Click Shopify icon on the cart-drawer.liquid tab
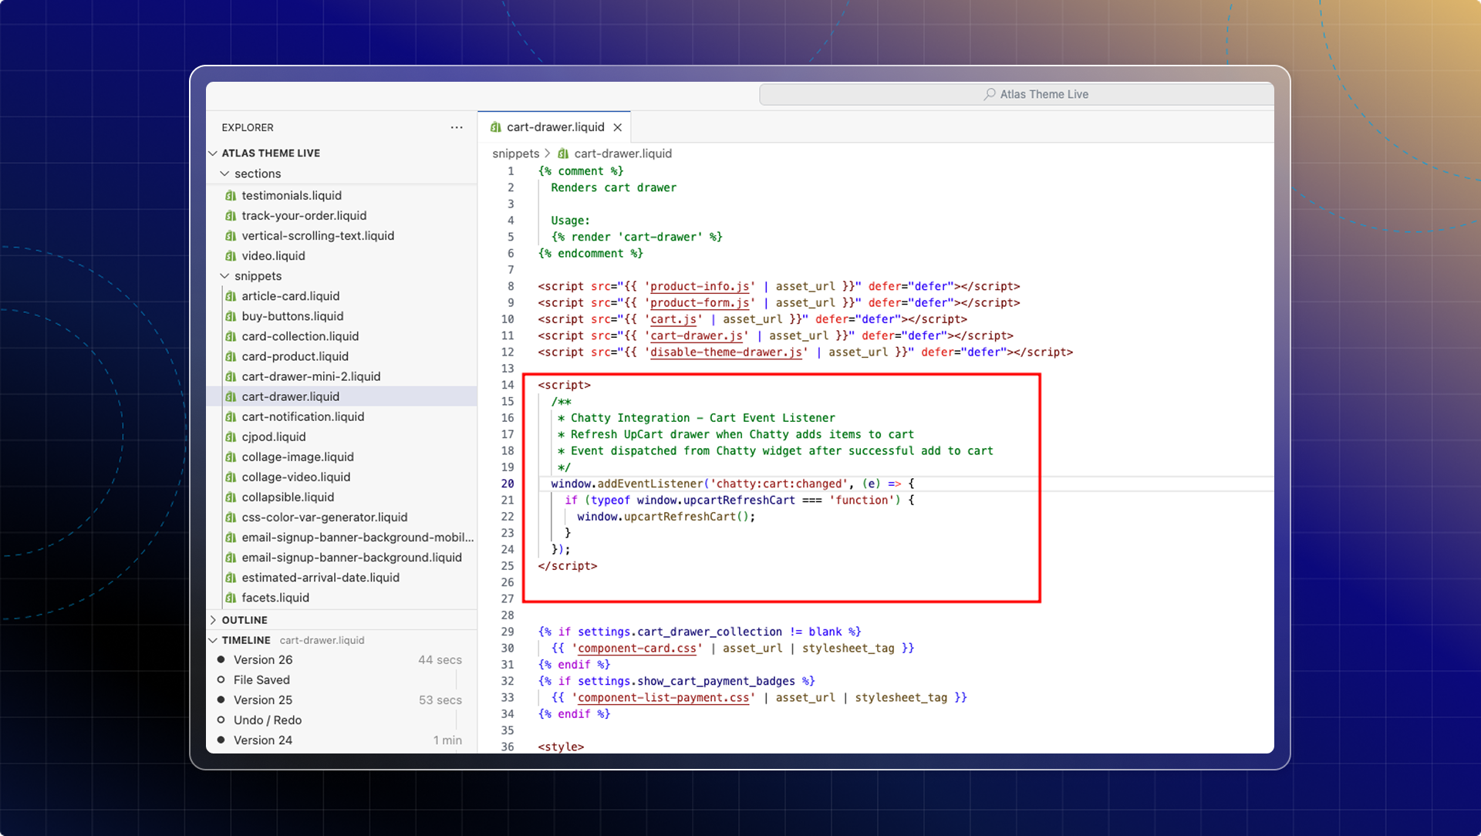The image size is (1481, 836). click(496, 127)
